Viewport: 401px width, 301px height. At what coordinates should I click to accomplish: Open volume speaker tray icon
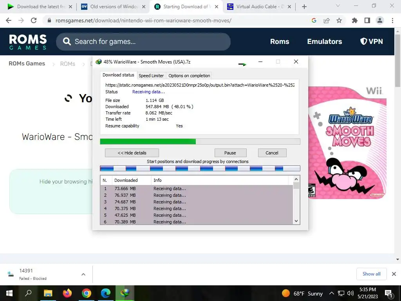pos(350,293)
